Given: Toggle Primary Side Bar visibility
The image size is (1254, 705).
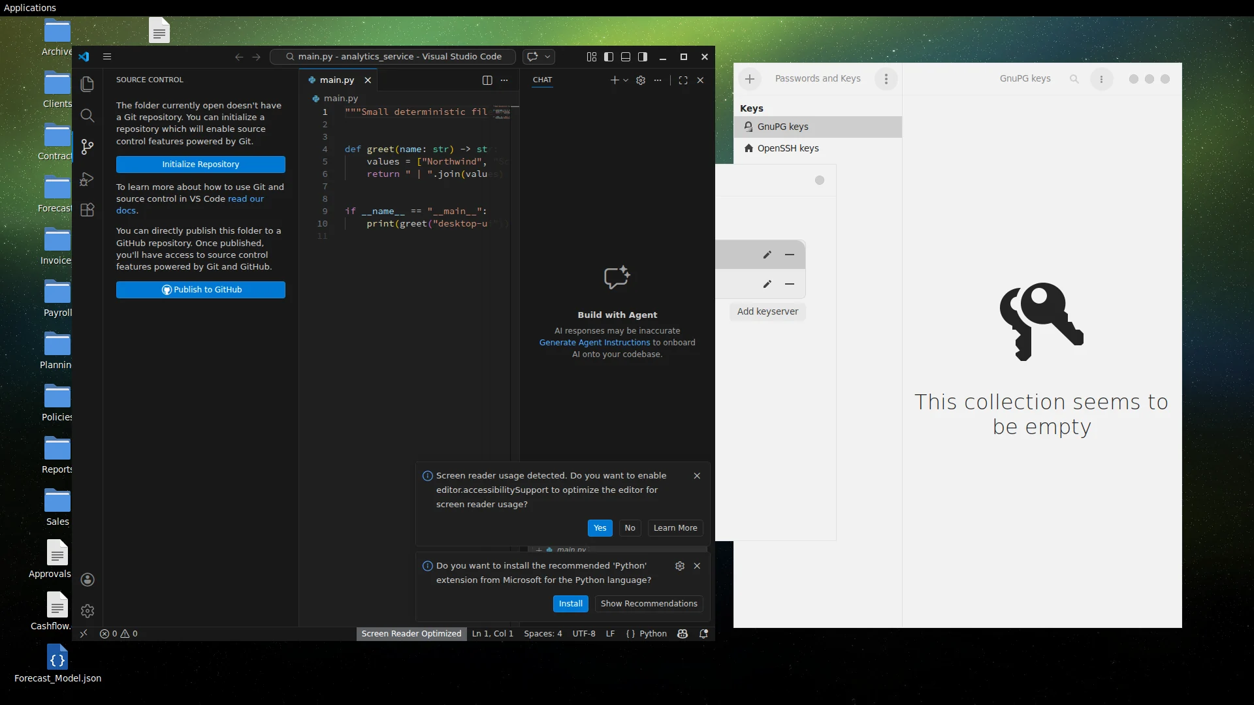Looking at the screenshot, I should tap(609, 57).
